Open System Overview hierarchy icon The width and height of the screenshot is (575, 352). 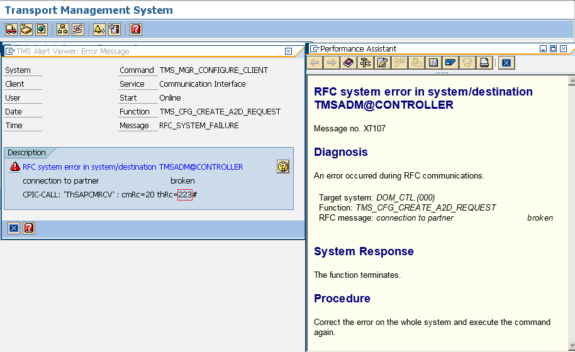(x=63, y=30)
